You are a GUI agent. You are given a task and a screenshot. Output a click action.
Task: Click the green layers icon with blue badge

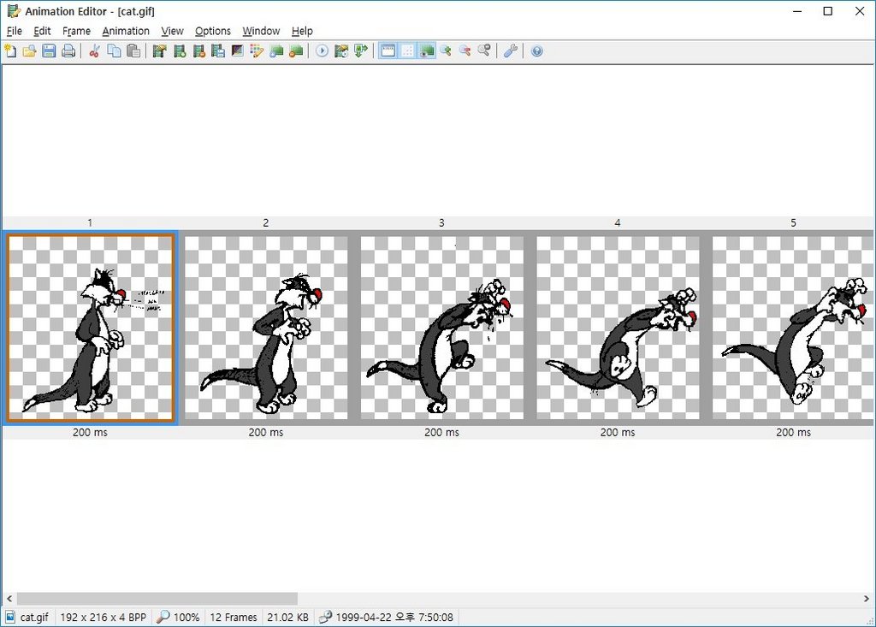tap(276, 50)
